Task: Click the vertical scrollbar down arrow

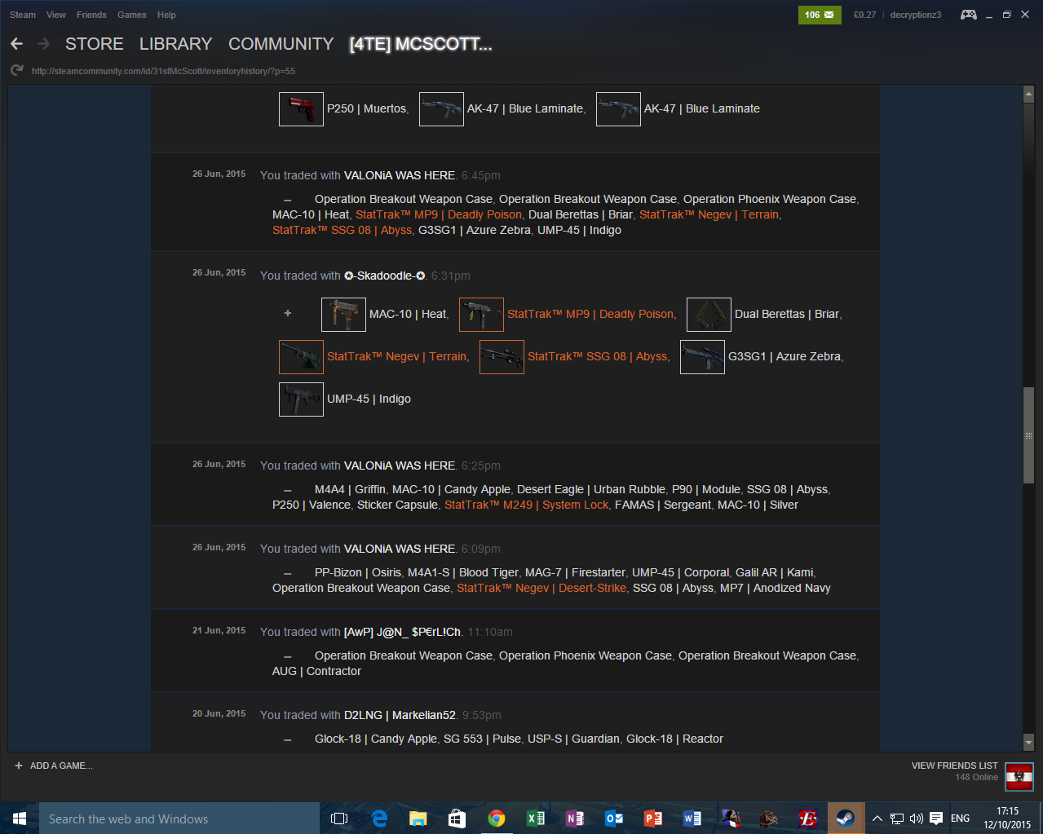Action: pyautogui.click(x=1028, y=743)
